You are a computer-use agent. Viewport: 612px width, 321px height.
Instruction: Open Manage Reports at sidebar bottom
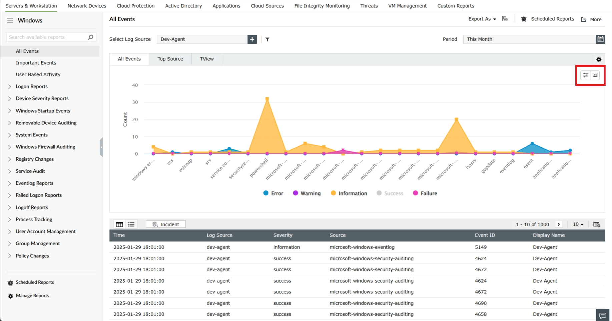coord(32,295)
